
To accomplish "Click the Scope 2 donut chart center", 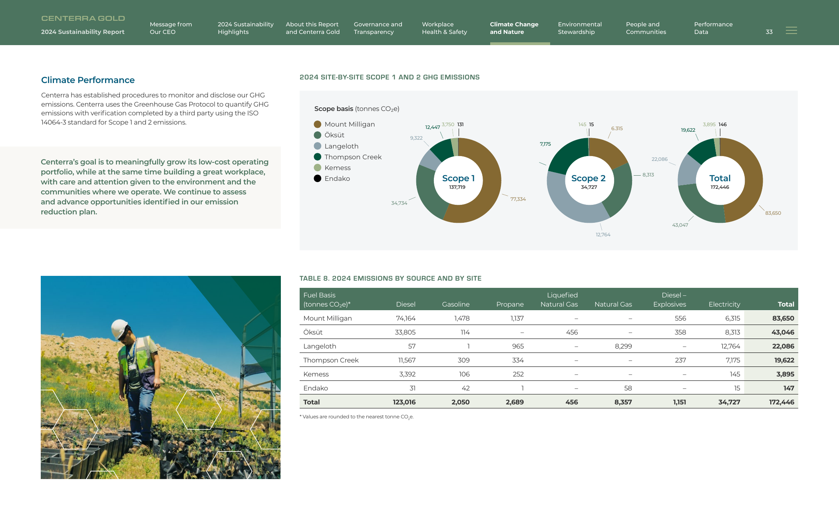I will click(589, 181).
